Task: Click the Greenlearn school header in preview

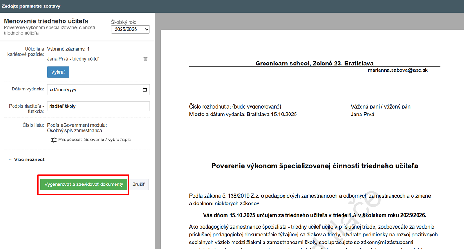Action: coord(314,63)
